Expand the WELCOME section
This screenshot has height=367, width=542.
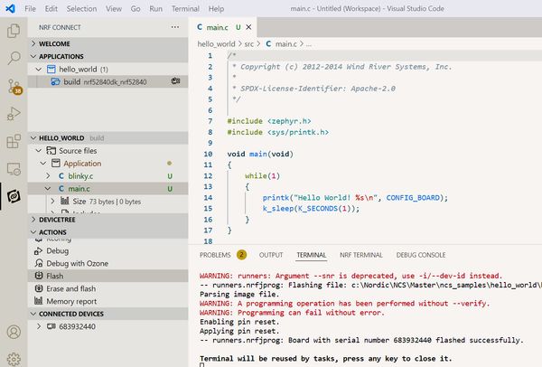click(33, 43)
